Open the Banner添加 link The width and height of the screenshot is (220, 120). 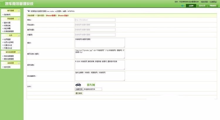click(x=63, y=15)
